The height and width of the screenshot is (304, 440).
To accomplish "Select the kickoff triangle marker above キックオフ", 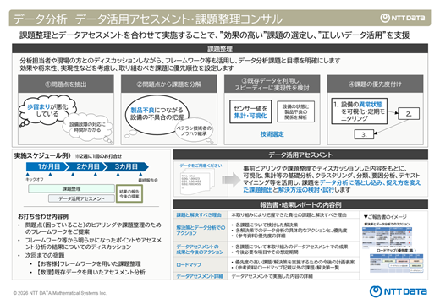I will coord(28,174).
